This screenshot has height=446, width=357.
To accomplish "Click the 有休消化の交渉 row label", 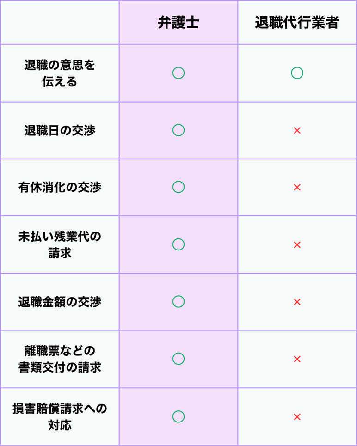I will point(60,188).
